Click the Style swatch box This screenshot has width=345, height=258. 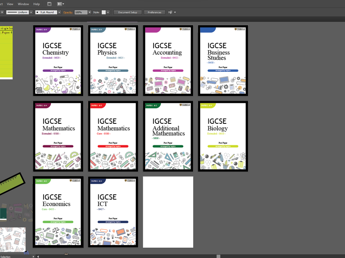coord(104,12)
